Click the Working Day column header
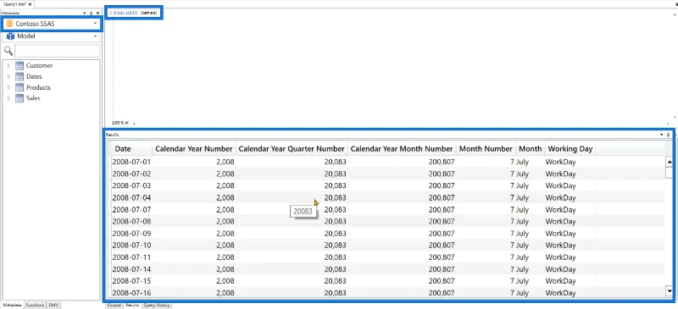Screen dimensions: 678x309 pyautogui.click(x=570, y=149)
